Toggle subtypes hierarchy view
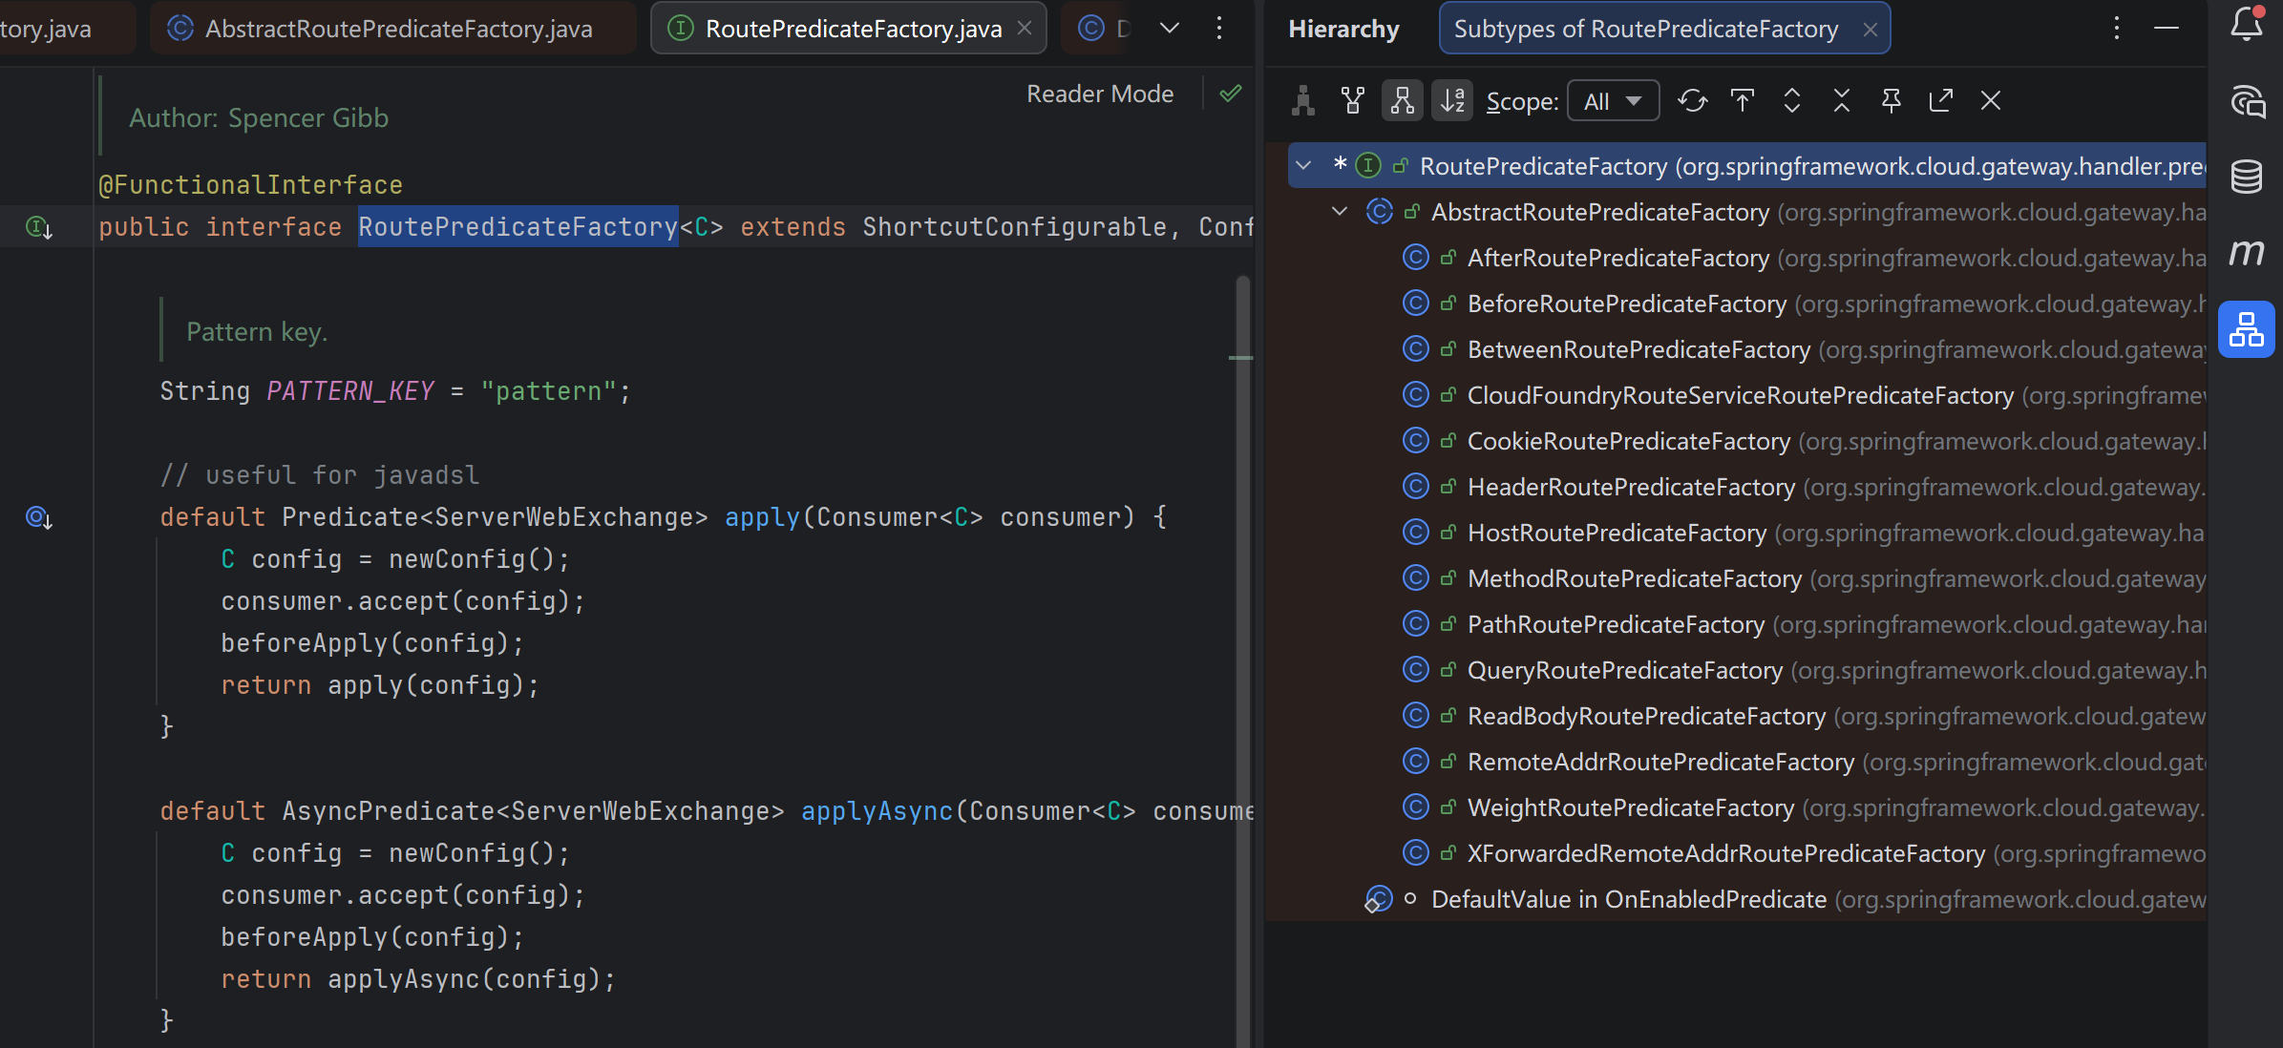The image size is (2283, 1048). [x=1402, y=100]
